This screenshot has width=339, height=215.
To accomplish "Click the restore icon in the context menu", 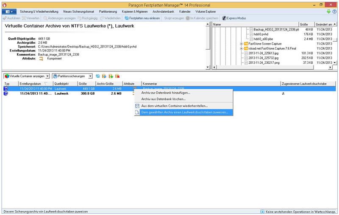I will [x=137, y=106].
